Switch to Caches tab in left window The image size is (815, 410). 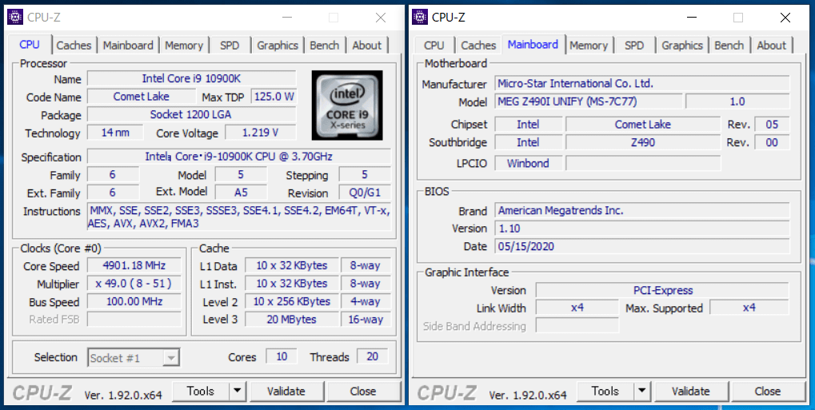[x=74, y=46]
